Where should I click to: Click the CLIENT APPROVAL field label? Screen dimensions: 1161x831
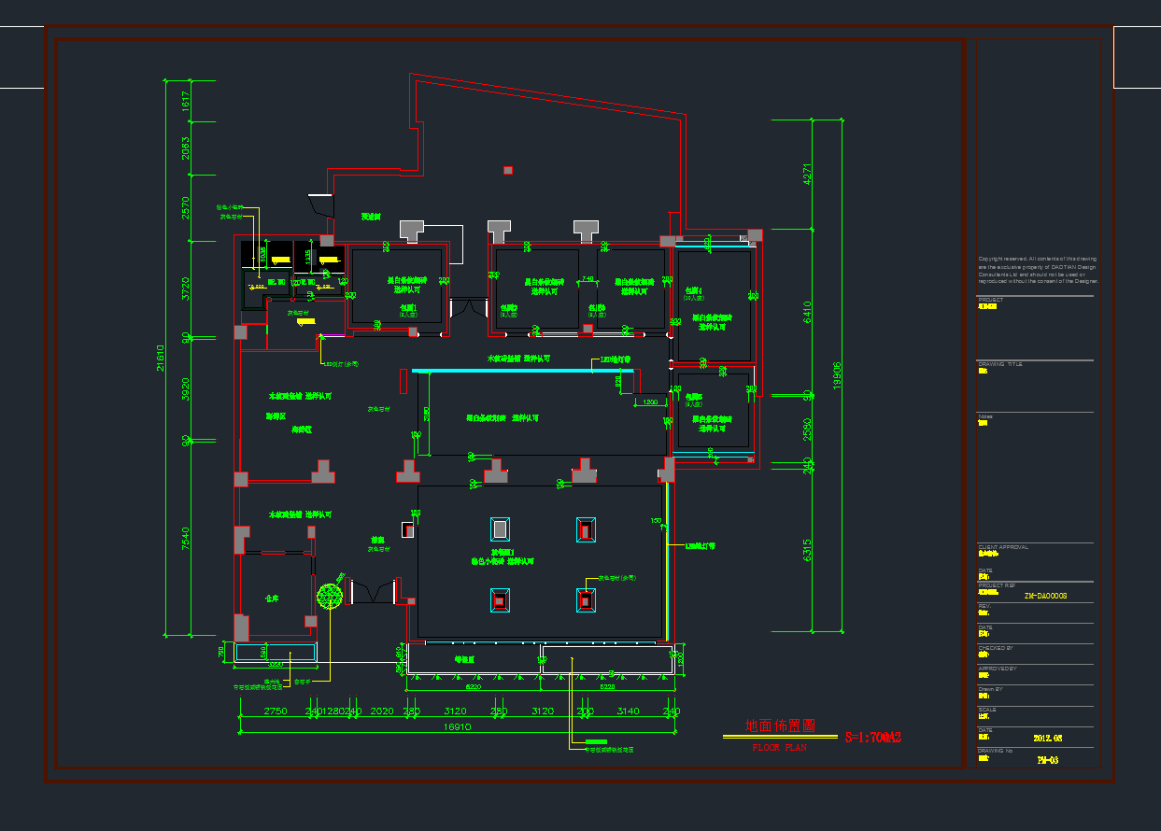[x=1002, y=547]
